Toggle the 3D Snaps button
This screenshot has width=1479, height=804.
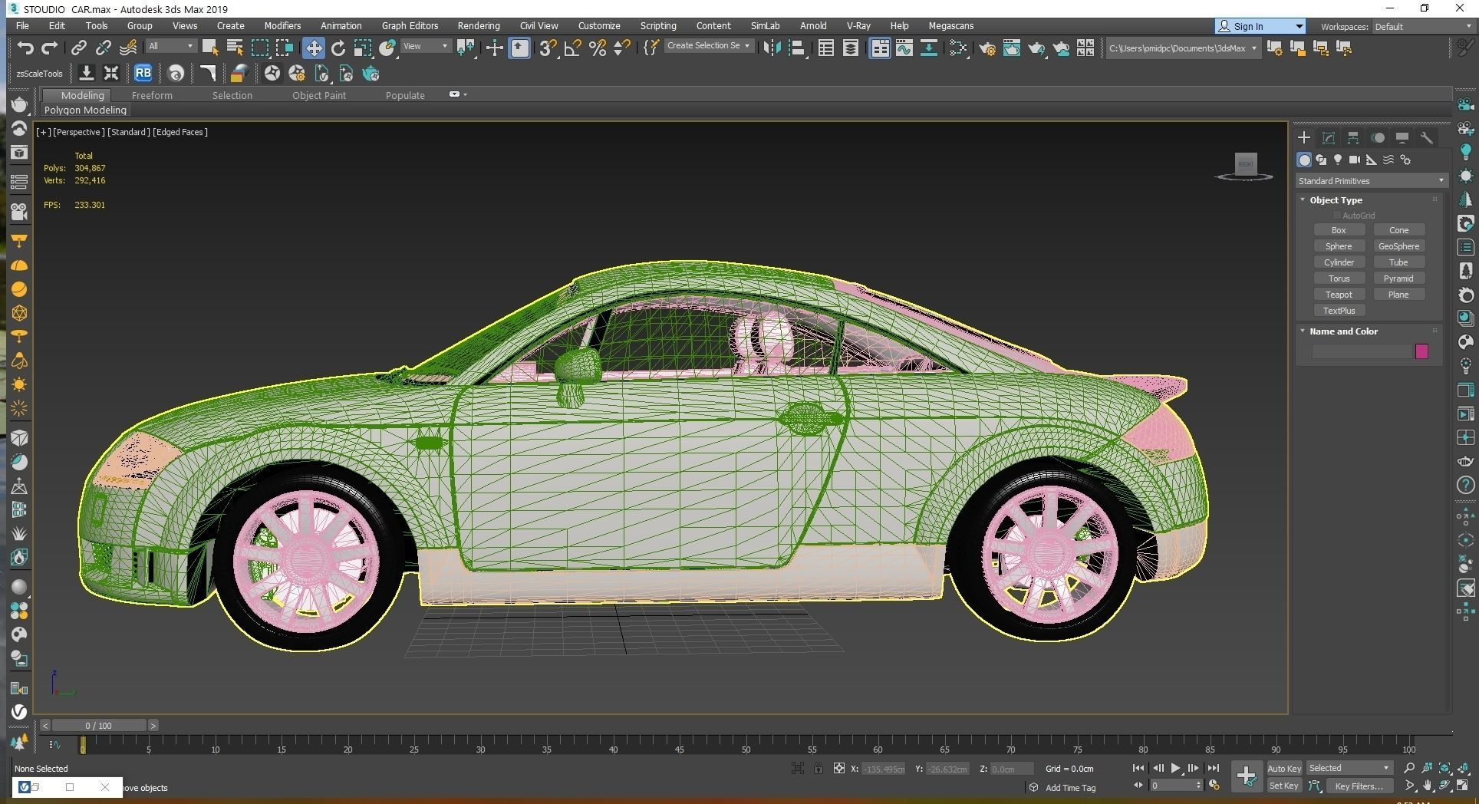(x=547, y=48)
